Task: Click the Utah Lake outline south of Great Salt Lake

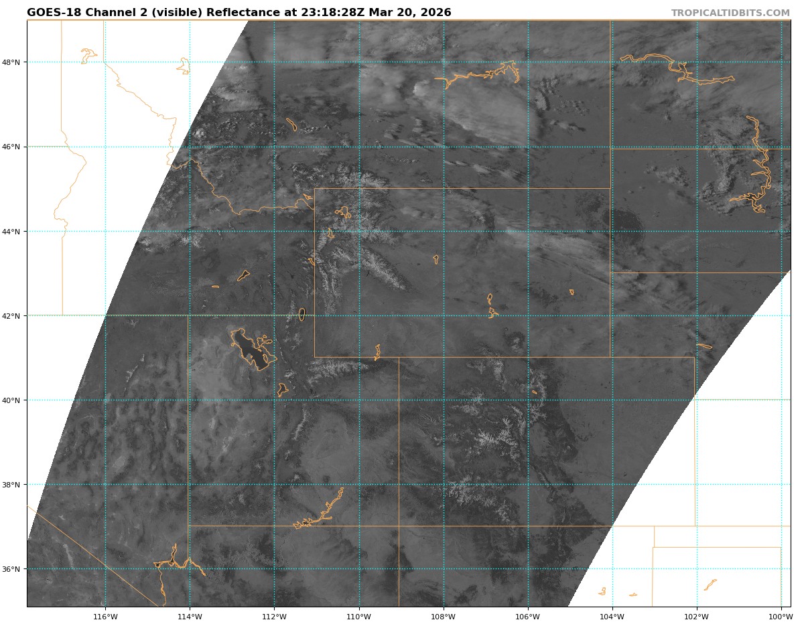Action: (283, 389)
